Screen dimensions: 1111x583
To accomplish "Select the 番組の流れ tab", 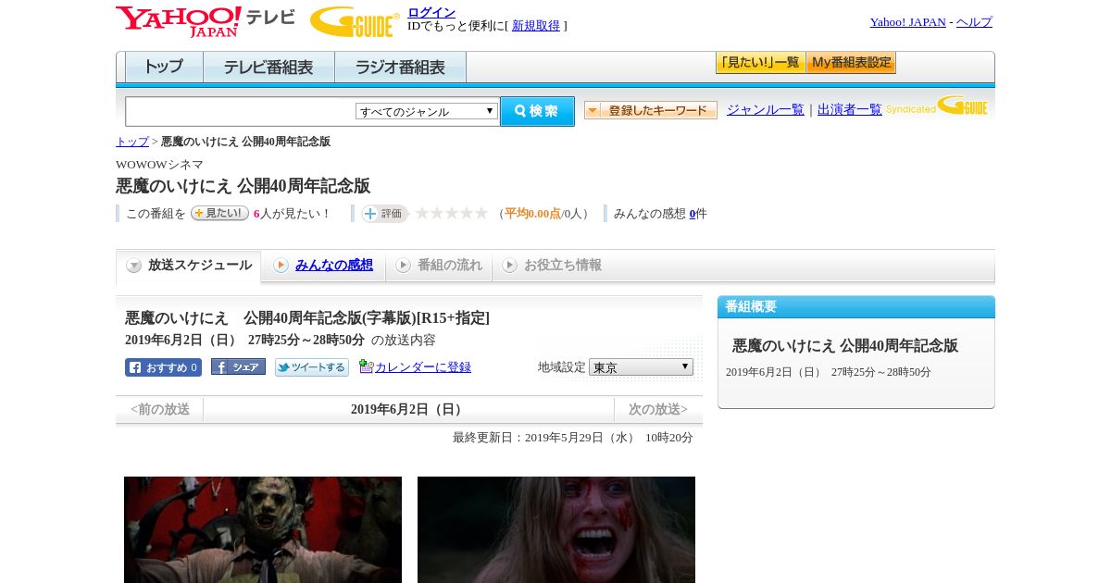I will (x=439, y=266).
